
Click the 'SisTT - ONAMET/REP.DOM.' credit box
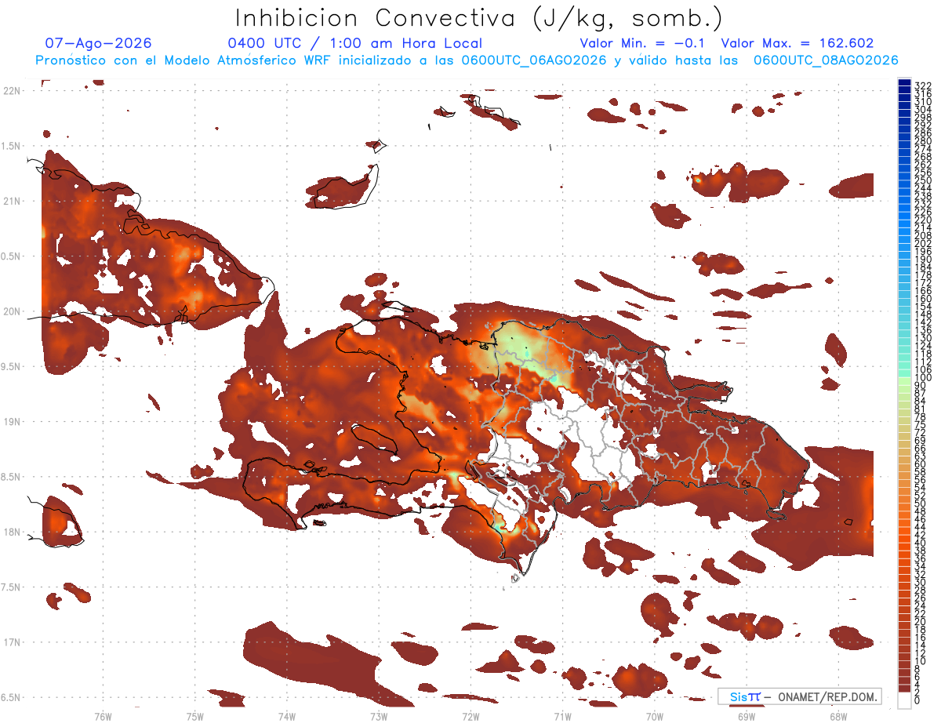(x=800, y=696)
